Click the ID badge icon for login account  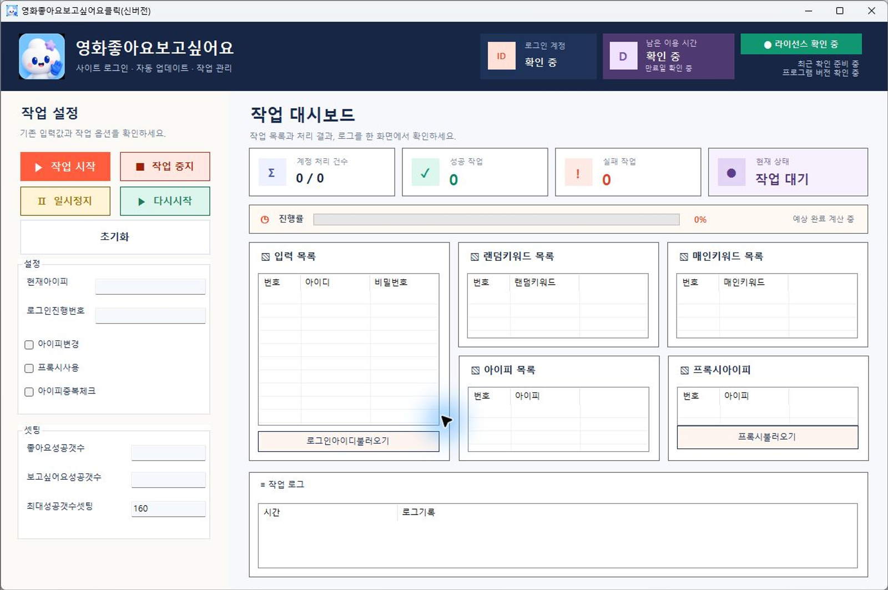[x=501, y=56]
